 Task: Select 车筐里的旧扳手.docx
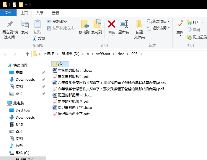72,70
